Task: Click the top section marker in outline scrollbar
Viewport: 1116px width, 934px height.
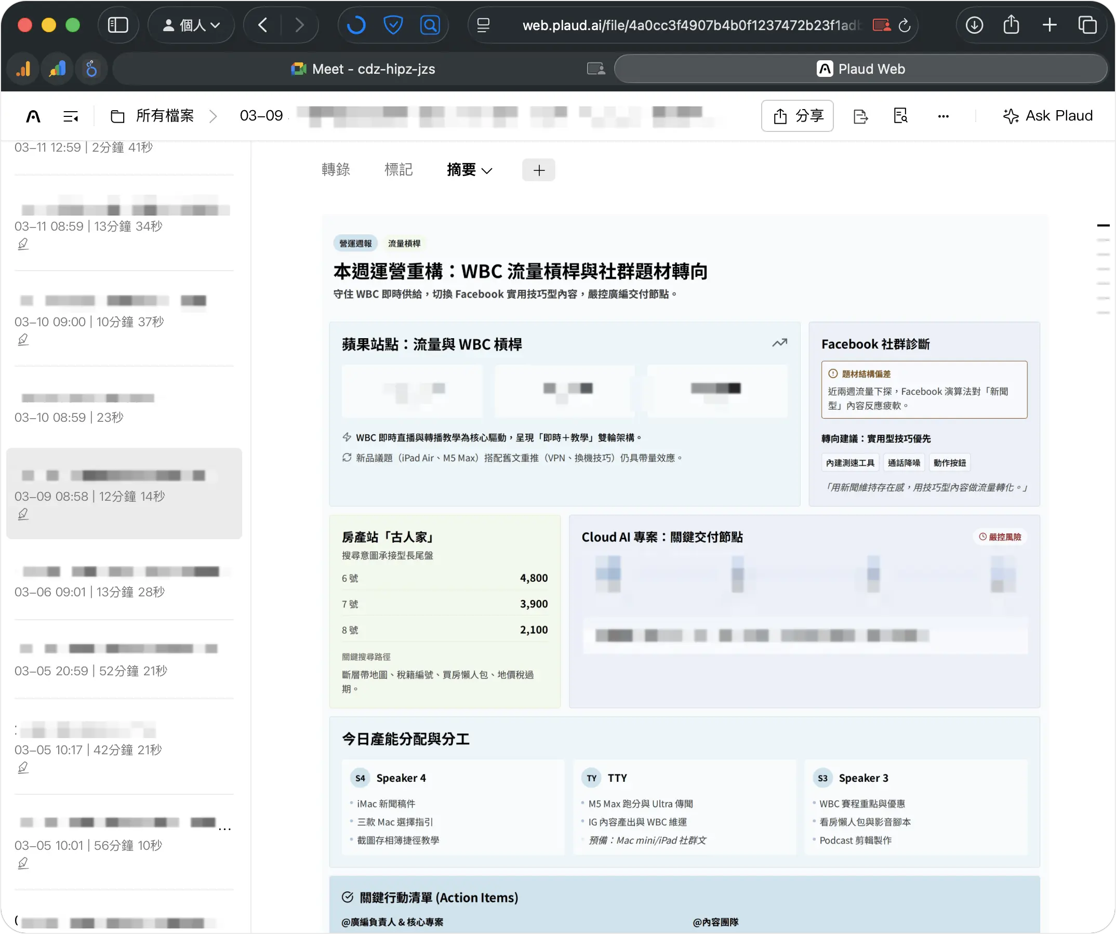Action: (1103, 226)
